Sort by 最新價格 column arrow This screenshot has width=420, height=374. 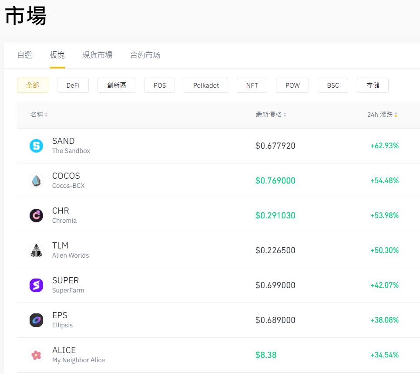point(285,115)
